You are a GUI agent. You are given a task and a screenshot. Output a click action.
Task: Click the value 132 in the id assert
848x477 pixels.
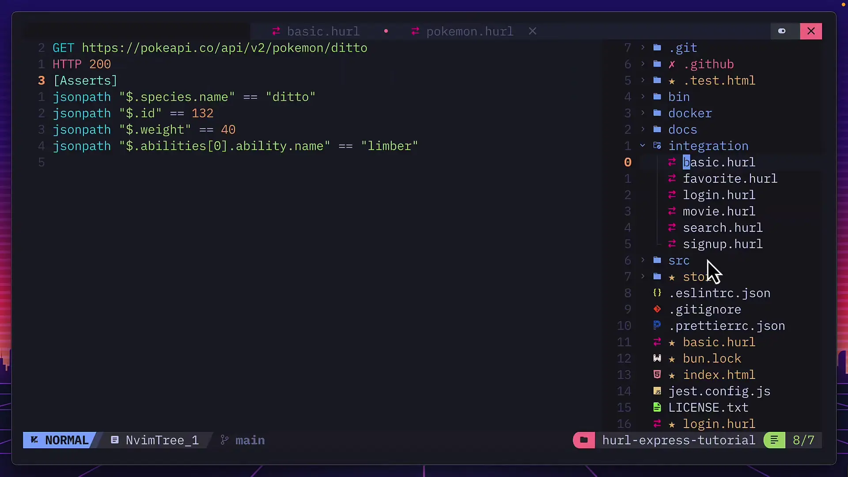202,113
